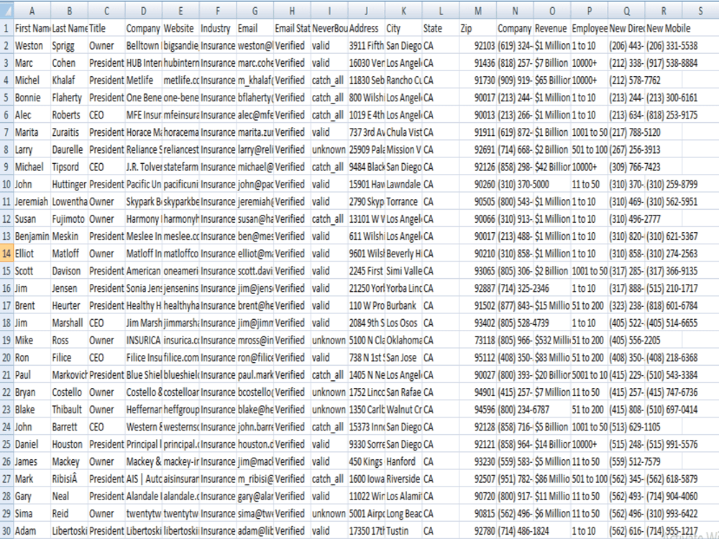Select last name cell Houston
The height and width of the screenshot is (539, 719).
pyautogui.click(x=69, y=444)
